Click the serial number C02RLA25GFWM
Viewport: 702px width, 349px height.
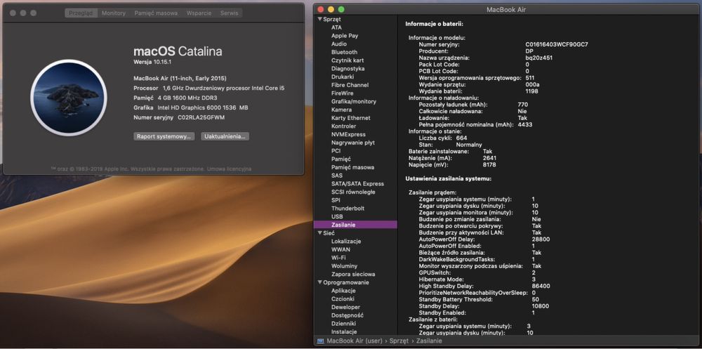tap(201, 117)
